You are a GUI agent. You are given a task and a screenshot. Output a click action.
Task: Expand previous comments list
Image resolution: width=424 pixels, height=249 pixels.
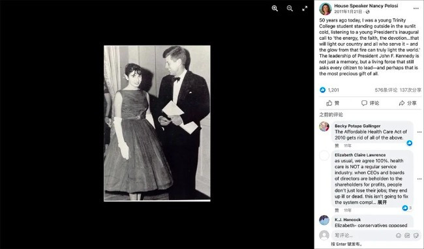click(331, 115)
